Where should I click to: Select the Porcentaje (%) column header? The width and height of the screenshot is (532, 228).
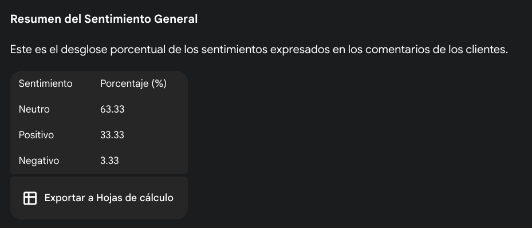click(x=133, y=83)
